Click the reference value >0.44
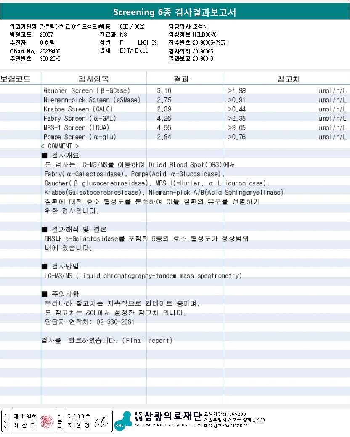This screenshot has height=437, width=350. pyautogui.click(x=236, y=109)
